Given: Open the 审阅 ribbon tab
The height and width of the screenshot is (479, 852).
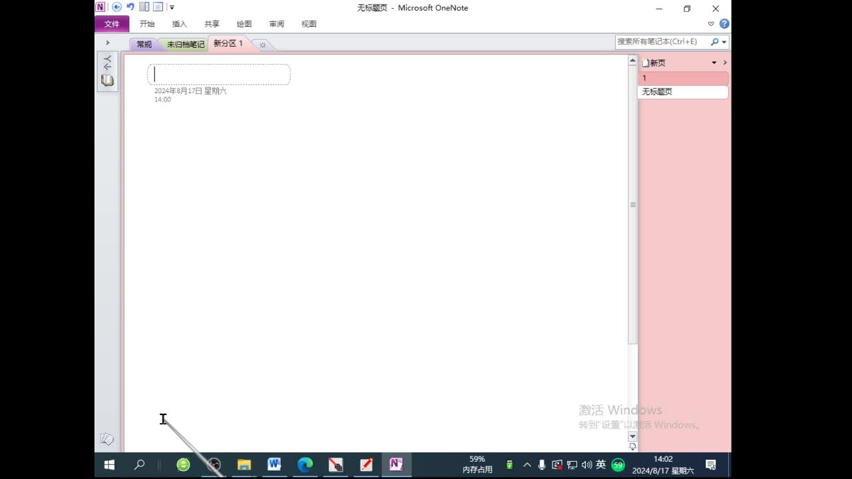Looking at the screenshot, I should [x=277, y=24].
